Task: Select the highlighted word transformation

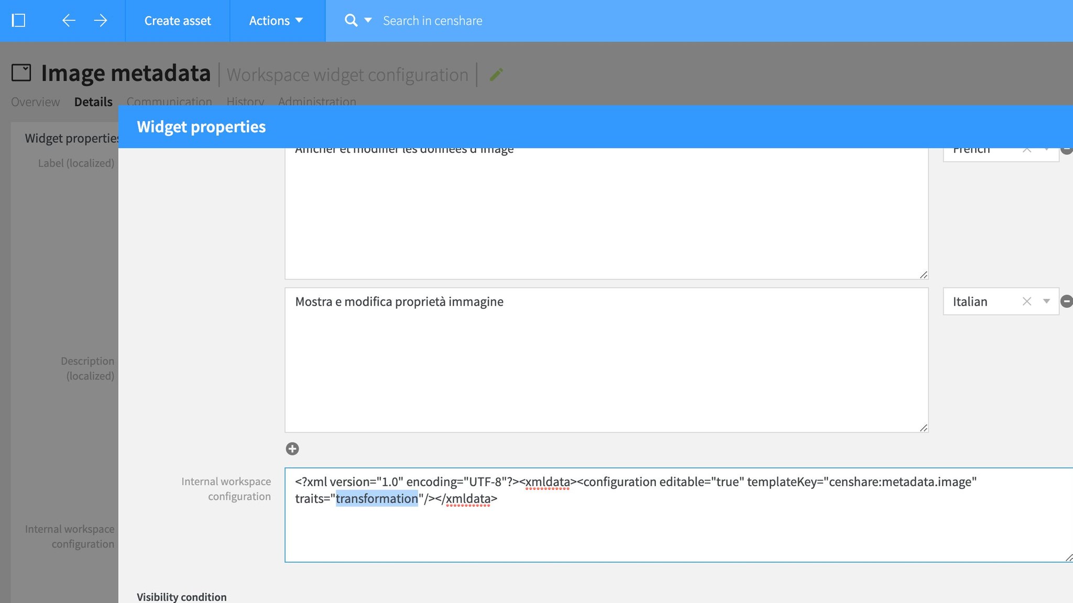Action: coord(376,498)
